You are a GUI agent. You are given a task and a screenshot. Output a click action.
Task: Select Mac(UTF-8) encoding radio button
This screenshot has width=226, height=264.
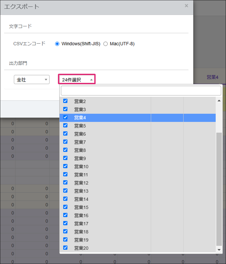[105, 44]
